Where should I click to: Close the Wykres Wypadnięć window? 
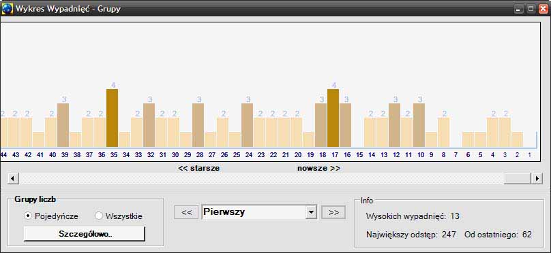tap(543, 9)
